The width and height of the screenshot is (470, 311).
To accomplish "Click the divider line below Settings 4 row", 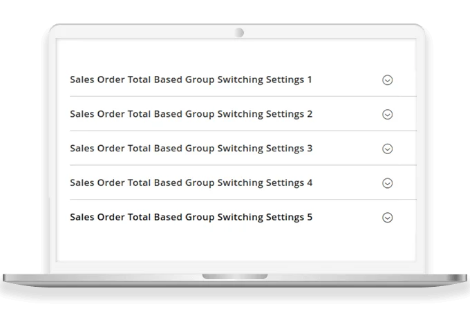I will 242,200.
